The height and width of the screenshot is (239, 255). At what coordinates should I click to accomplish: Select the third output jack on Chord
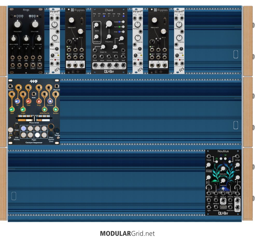102,65
